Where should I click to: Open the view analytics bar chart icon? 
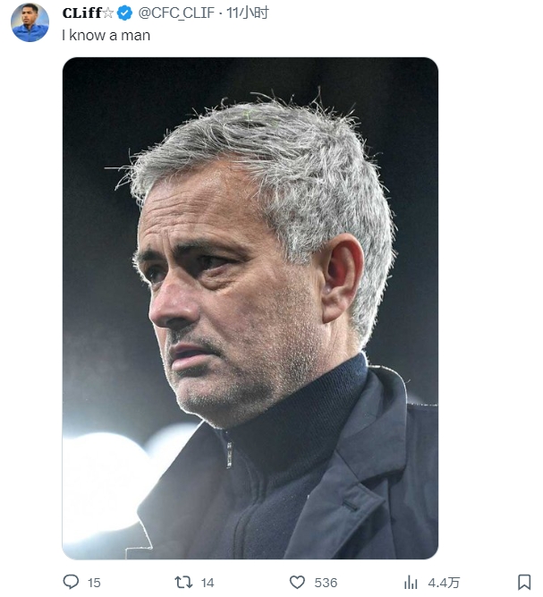click(x=411, y=582)
